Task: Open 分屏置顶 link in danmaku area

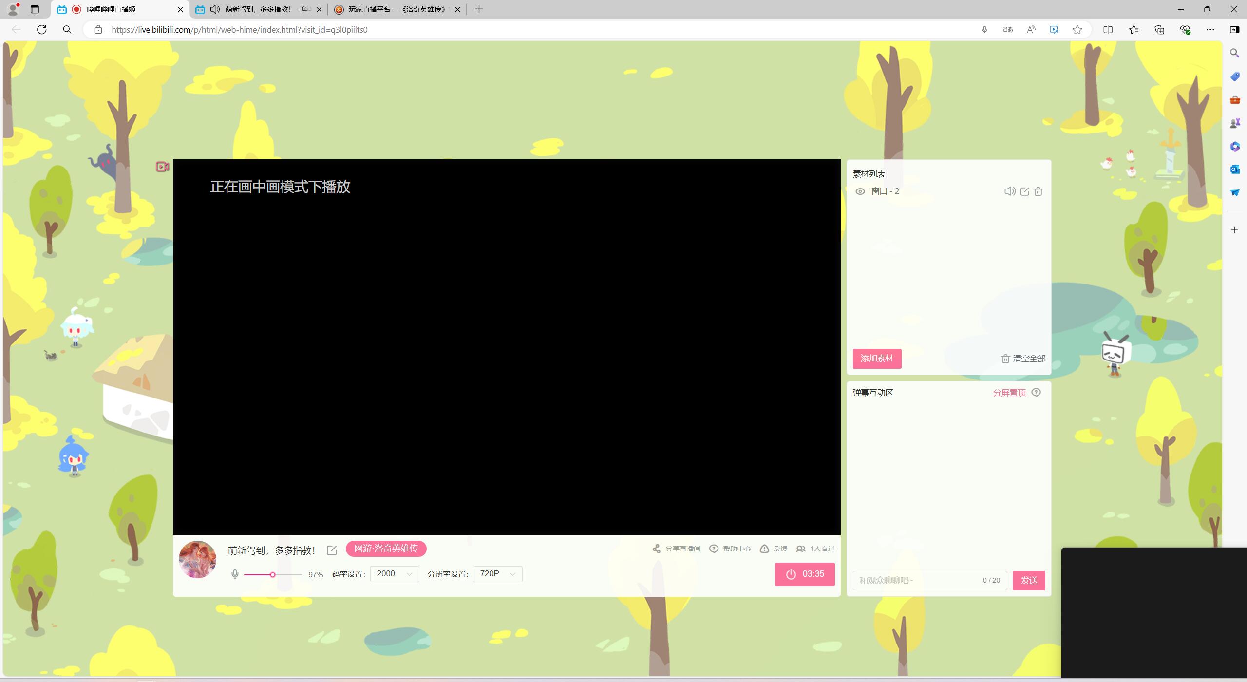Action: [x=1009, y=393]
